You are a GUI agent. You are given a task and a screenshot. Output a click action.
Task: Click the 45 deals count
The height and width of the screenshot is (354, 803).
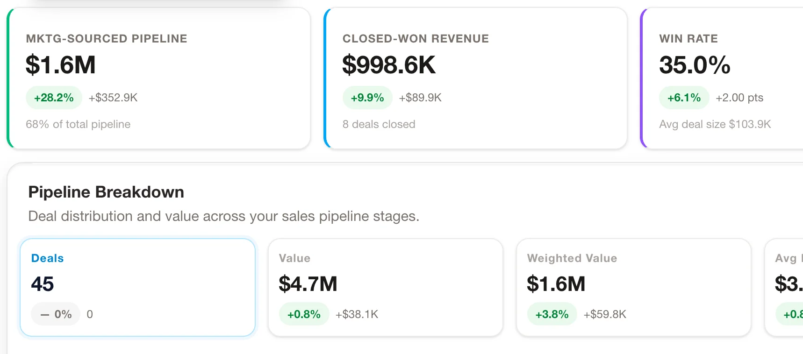(43, 284)
